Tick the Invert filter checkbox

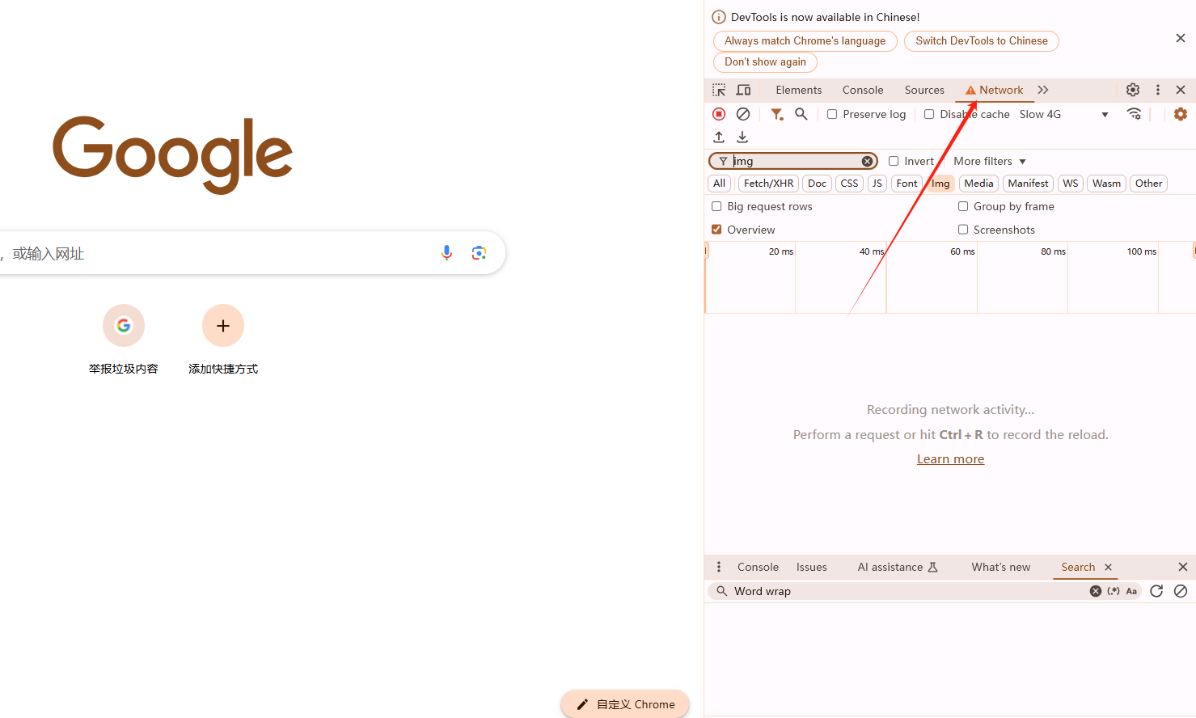pos(894,161)
